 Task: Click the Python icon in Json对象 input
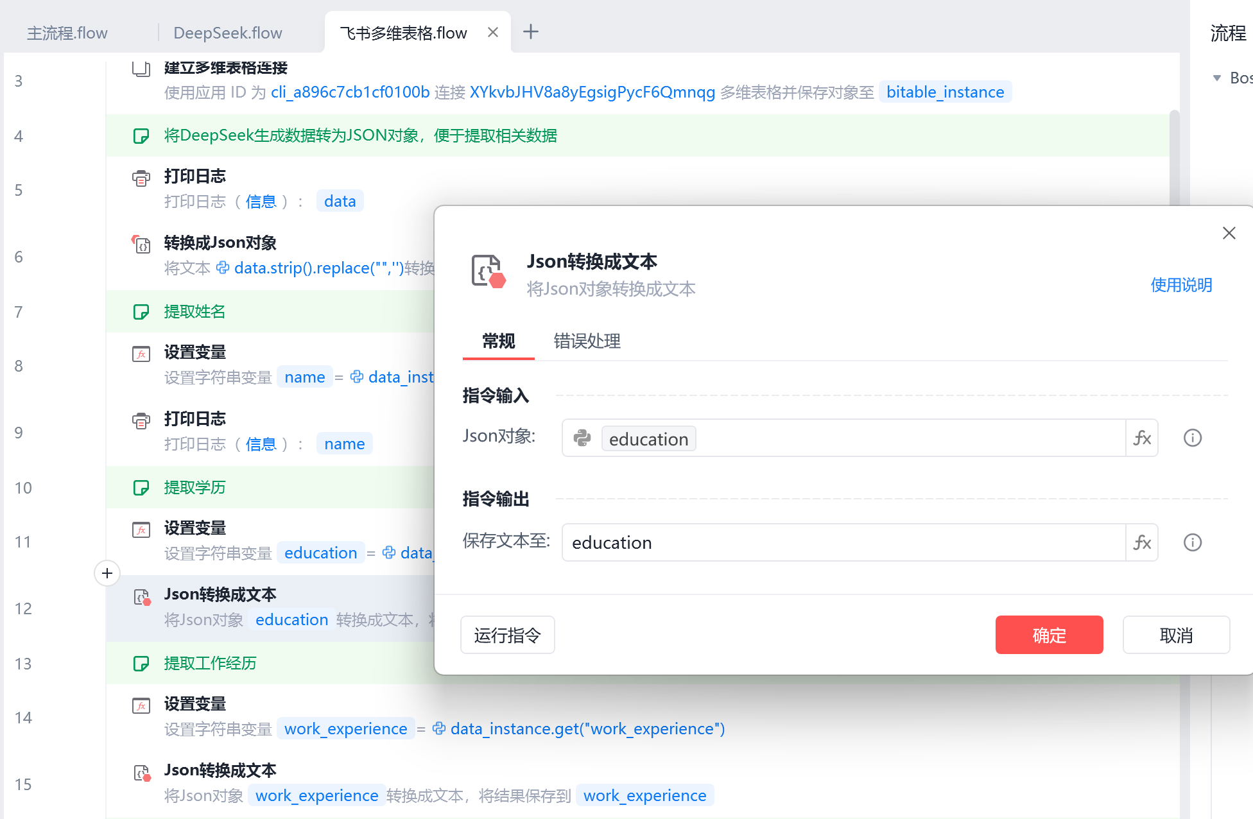coord(582,438)
